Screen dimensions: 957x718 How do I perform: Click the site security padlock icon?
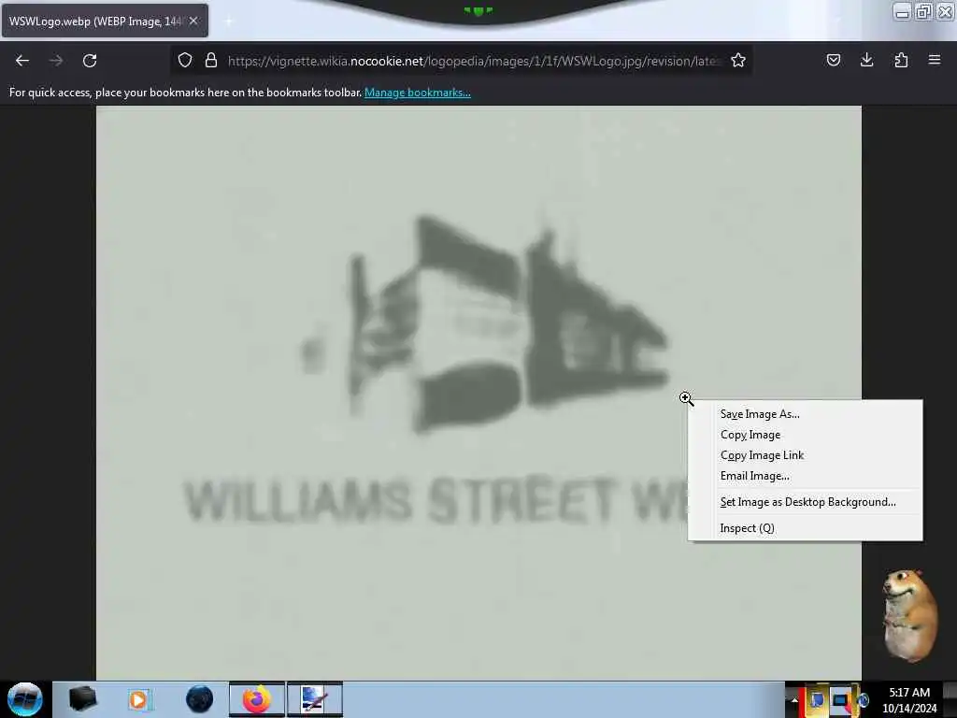coord(211,60)
